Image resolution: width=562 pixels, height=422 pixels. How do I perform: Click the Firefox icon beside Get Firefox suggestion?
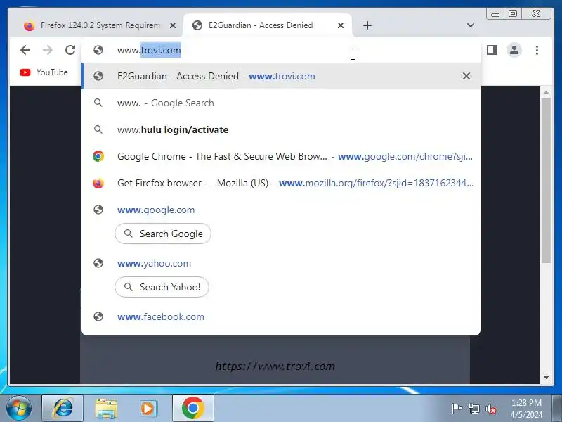(98, 183)
